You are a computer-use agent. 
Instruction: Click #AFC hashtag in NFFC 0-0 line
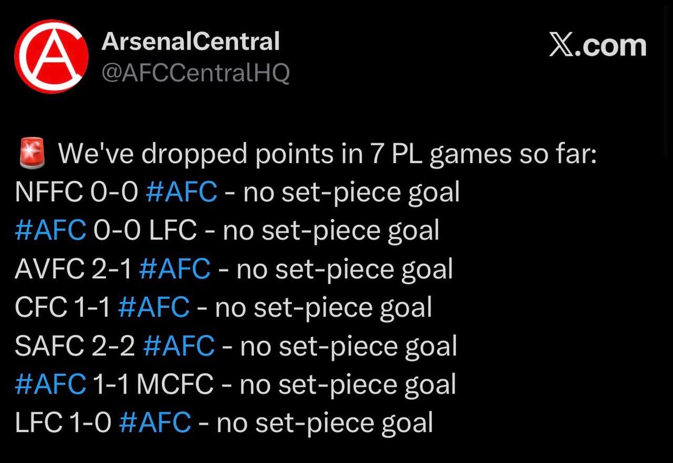pyautogui.click(x=182, y=192)
